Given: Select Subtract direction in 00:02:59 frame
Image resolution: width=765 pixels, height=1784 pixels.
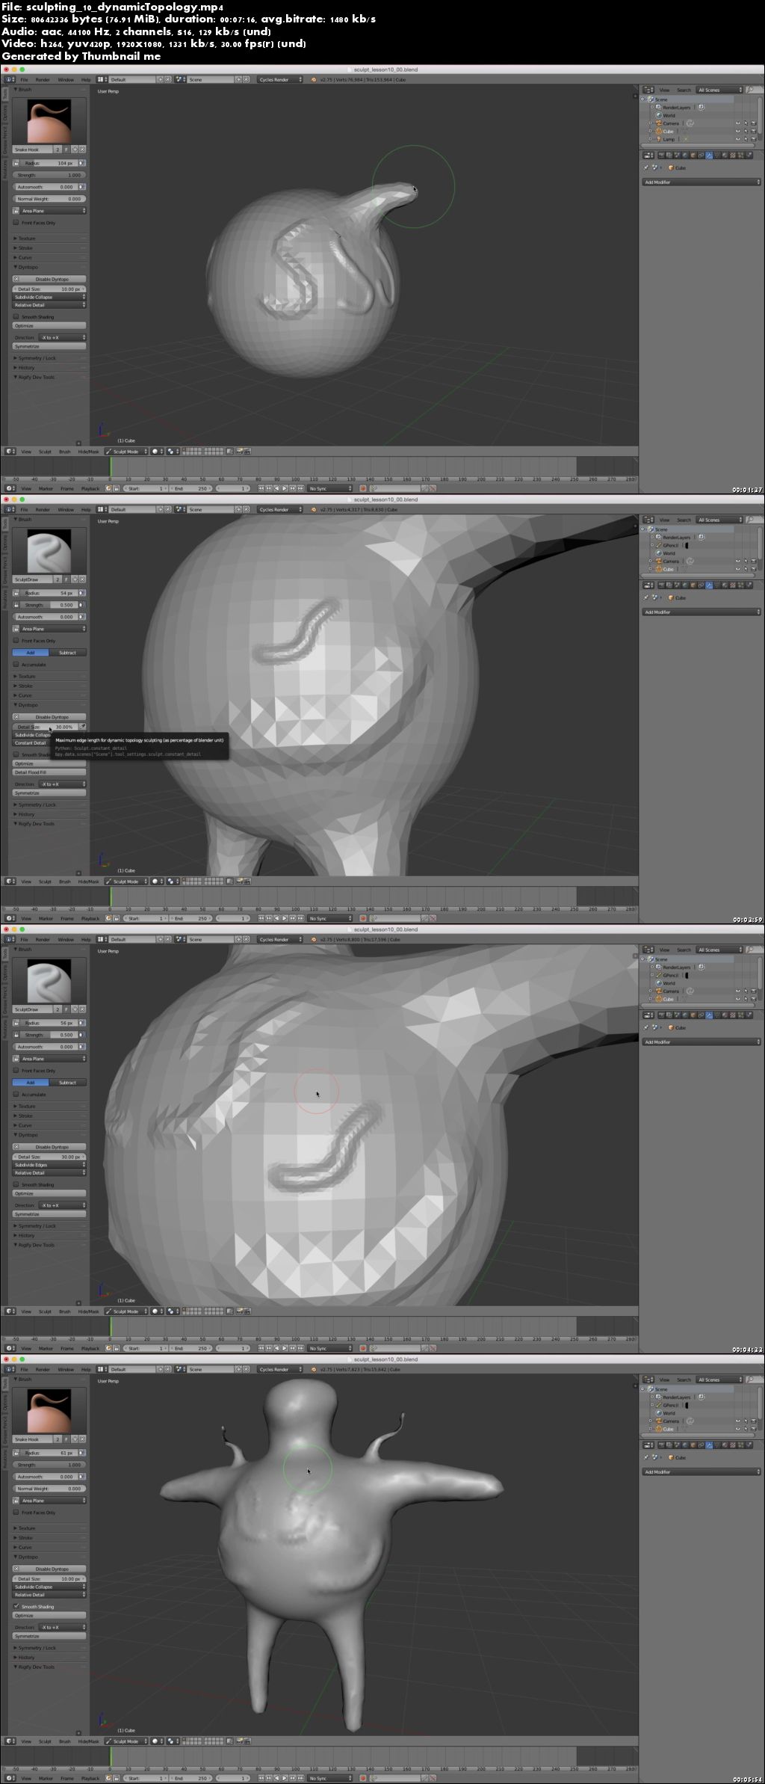Looking at the screenshot, I should coord(68,653).
